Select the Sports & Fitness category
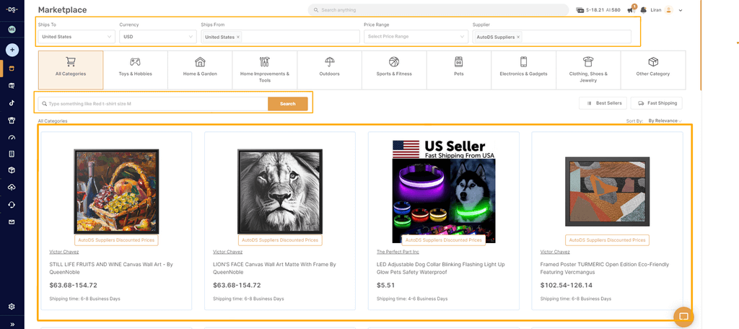 pos(394,70)
